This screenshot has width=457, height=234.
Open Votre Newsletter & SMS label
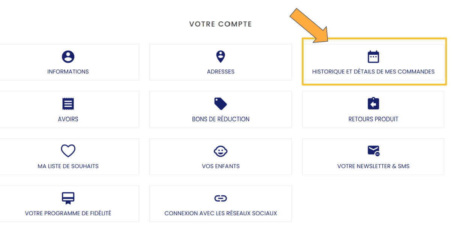point(373,166)
